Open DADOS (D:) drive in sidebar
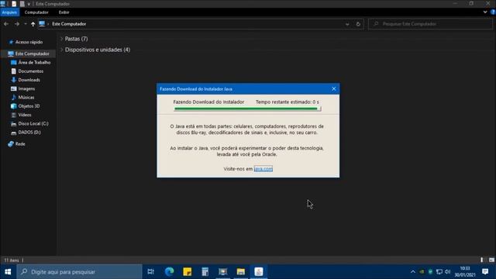Viewport: 496px width, 279px height. click(x=29, y=133)
